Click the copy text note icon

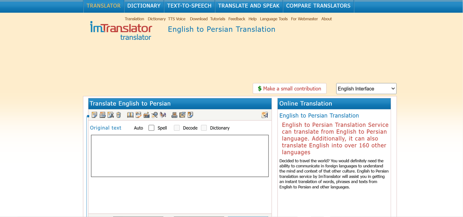[x=94, y=115]
